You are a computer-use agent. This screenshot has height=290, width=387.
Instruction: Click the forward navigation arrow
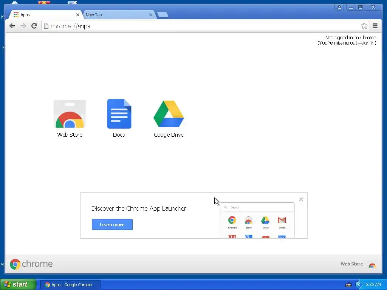(x=23, y=26)
